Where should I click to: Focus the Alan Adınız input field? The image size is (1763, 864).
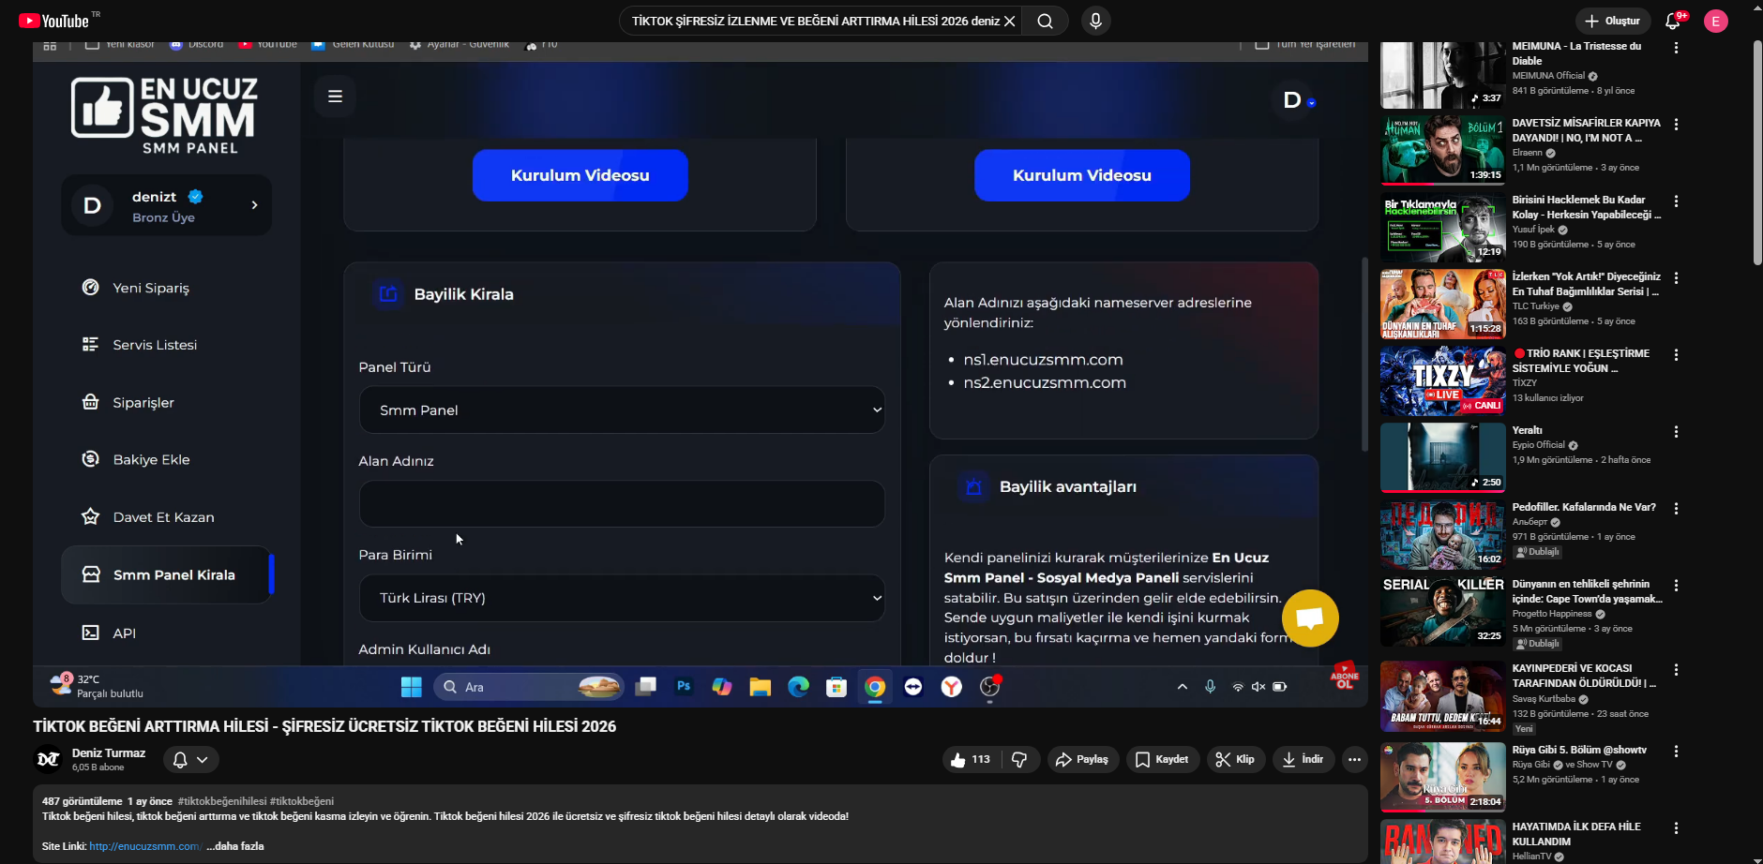[x=622, y=504]
